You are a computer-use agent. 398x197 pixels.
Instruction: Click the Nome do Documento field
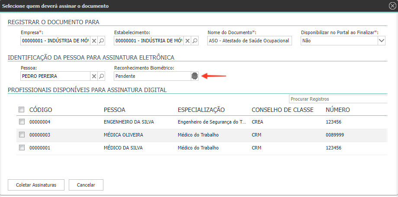(x=250, y=41)
